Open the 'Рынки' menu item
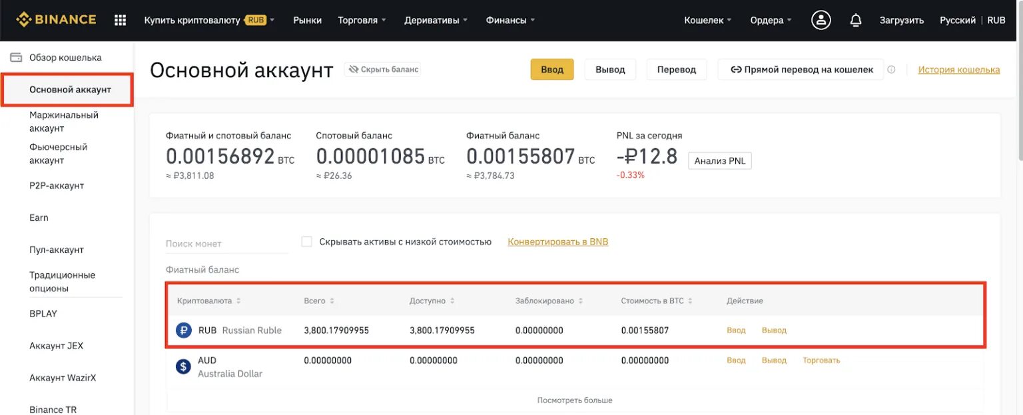Screen dimensions: 1023x415 (307, 20)
